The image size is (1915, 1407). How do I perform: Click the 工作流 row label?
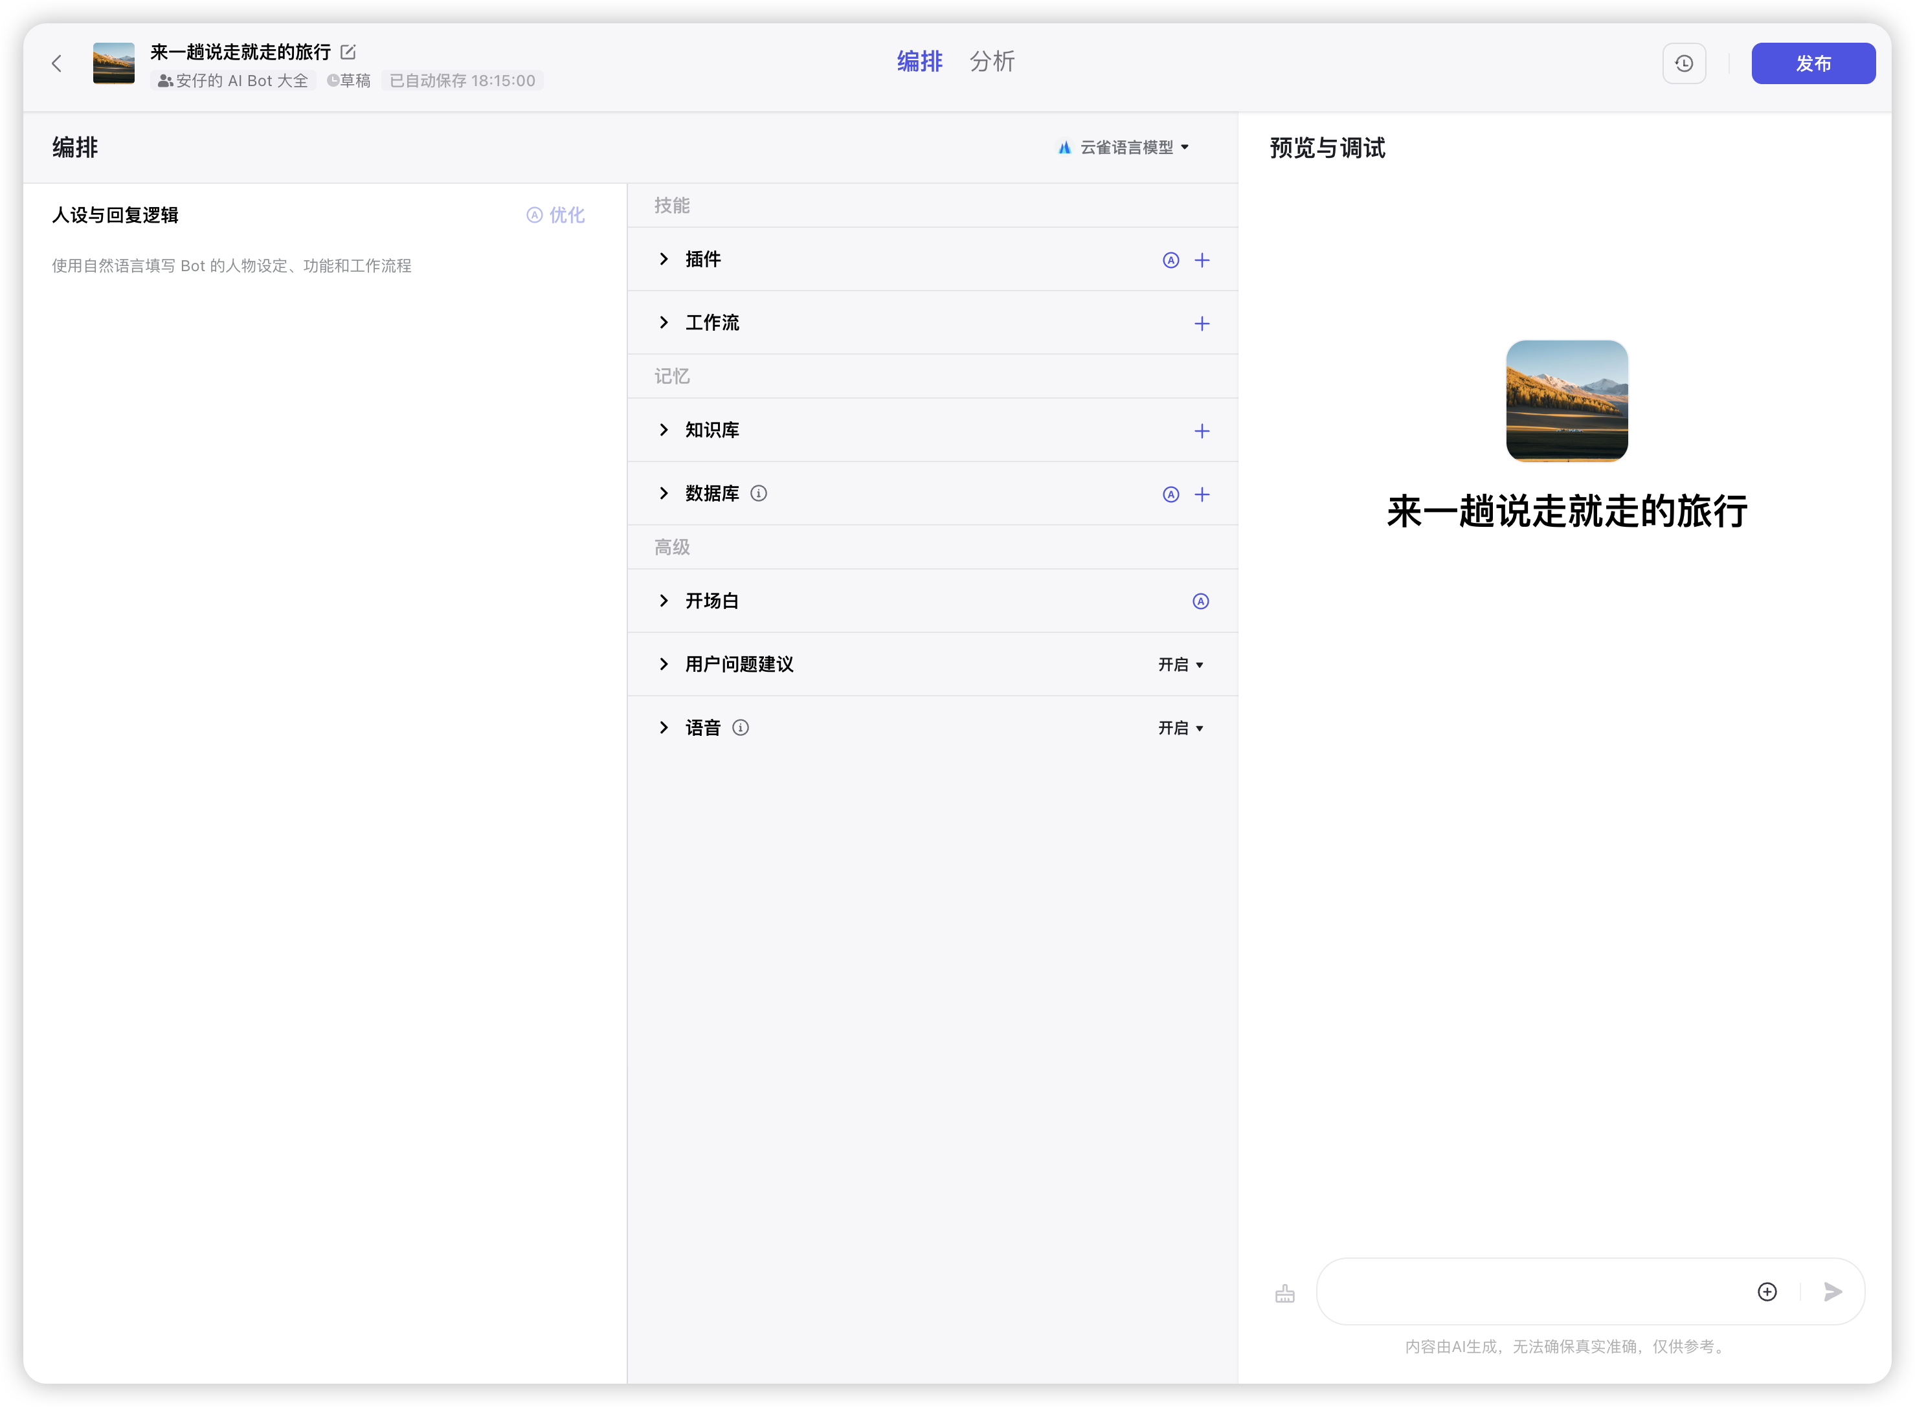coord(712,323)
